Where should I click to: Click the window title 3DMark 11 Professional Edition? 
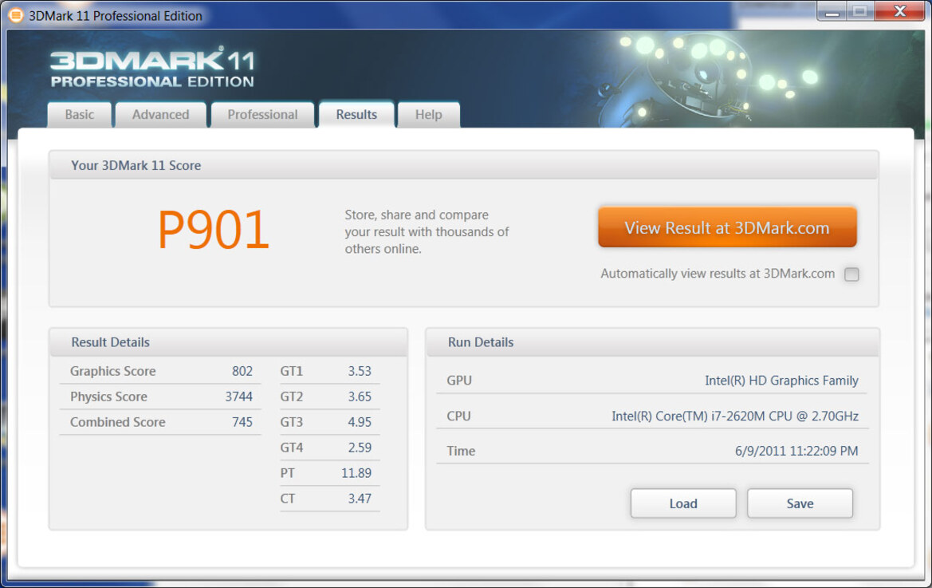click(116, 16)
